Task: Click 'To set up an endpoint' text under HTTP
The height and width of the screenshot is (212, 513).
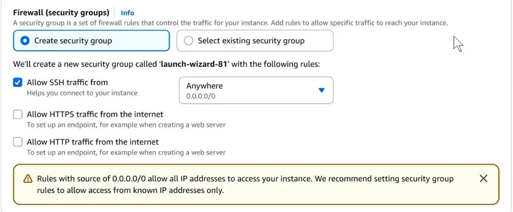Action: 126,153
